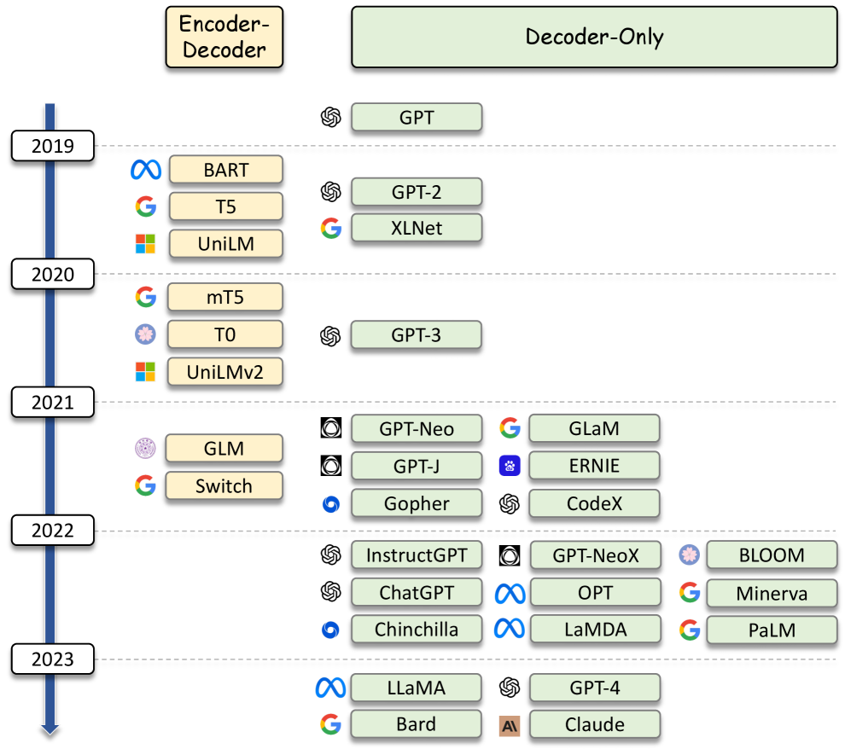Click the Meta logo beside OPT

tap(510, 594)
